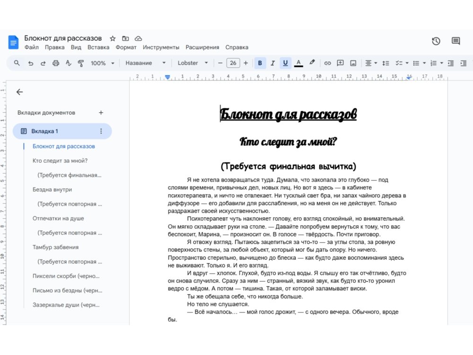This screenshot has width=473, height=355.
Task: Star the document title
Action: point(113,38)
